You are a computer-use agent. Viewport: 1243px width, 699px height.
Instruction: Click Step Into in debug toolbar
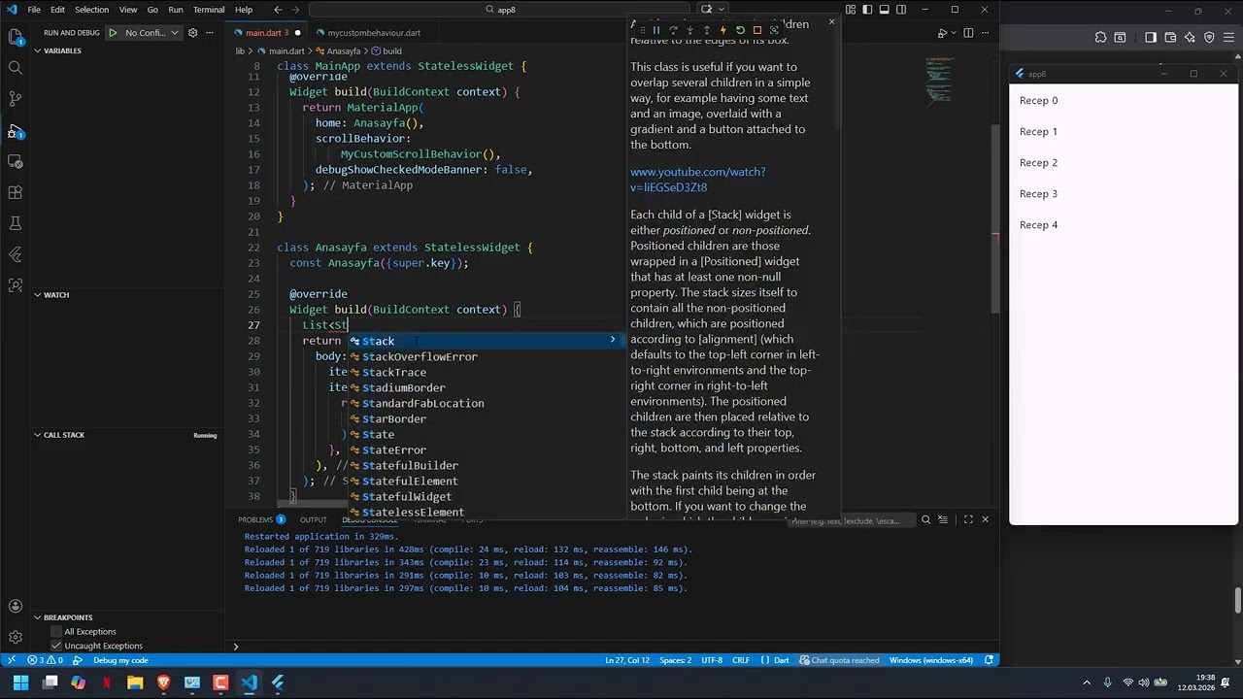click(x=689, y=30)
